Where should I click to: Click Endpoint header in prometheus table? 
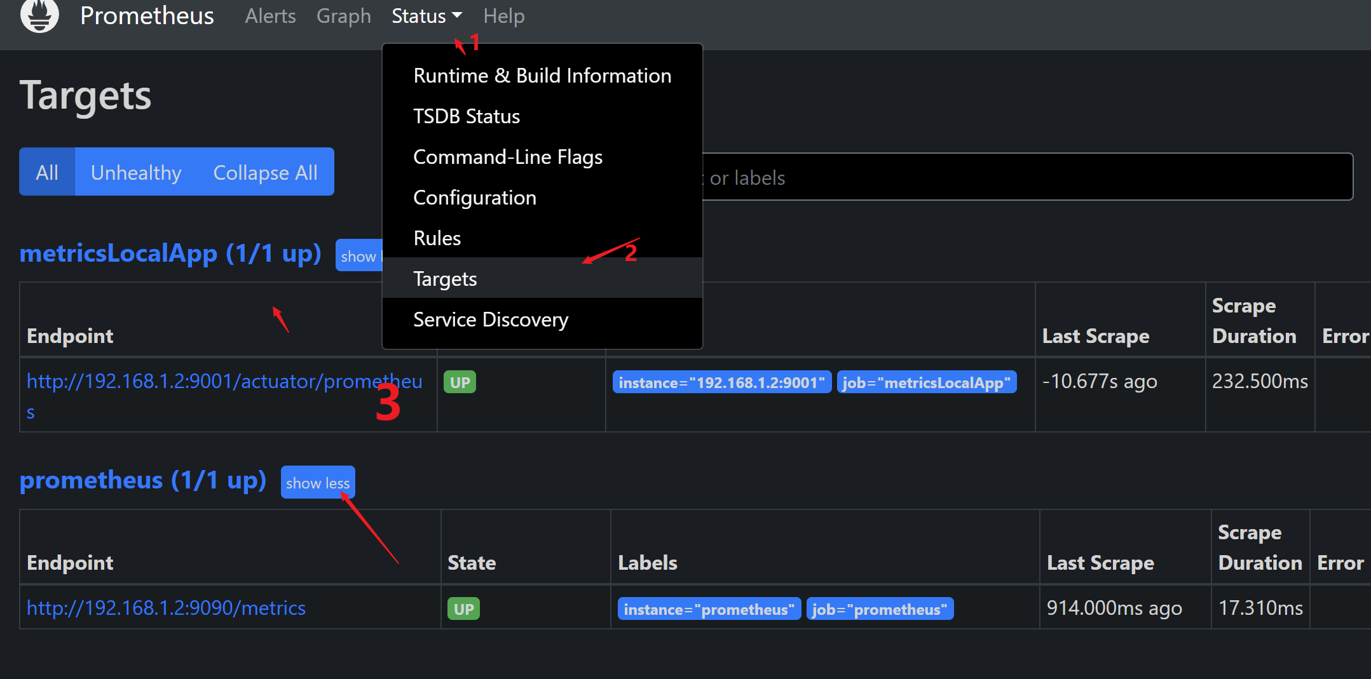[x=70, y=563]
